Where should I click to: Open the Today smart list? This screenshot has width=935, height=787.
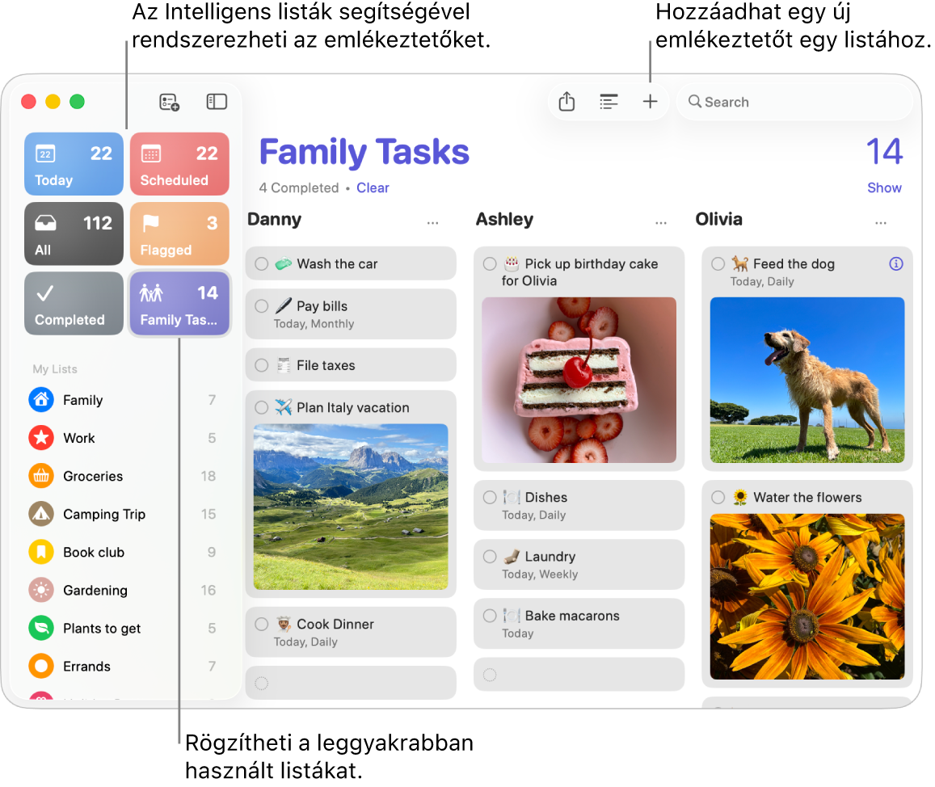click(x=74, y=164)
